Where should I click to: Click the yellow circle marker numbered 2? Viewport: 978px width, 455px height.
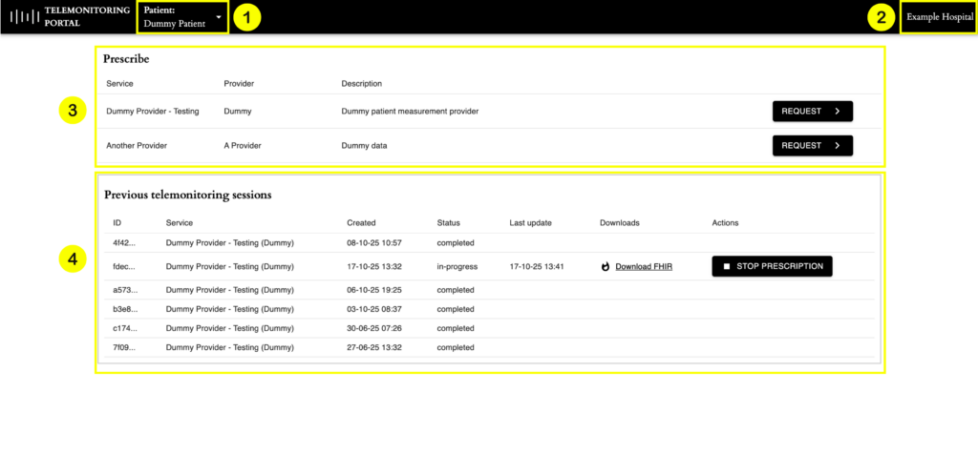[882, 17]
